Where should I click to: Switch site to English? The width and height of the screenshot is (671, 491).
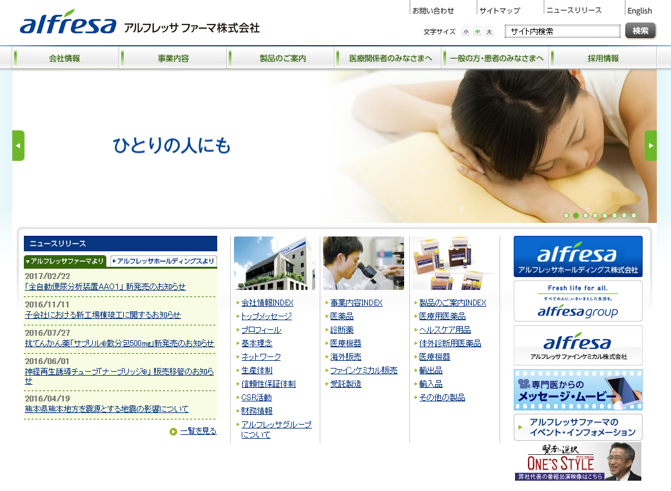640,11
